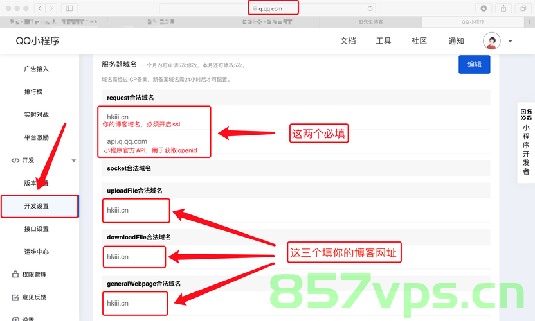Click the lock icon beside 权限管理
The width and height of the screenshot is (535, 321).
coord(15,274)
